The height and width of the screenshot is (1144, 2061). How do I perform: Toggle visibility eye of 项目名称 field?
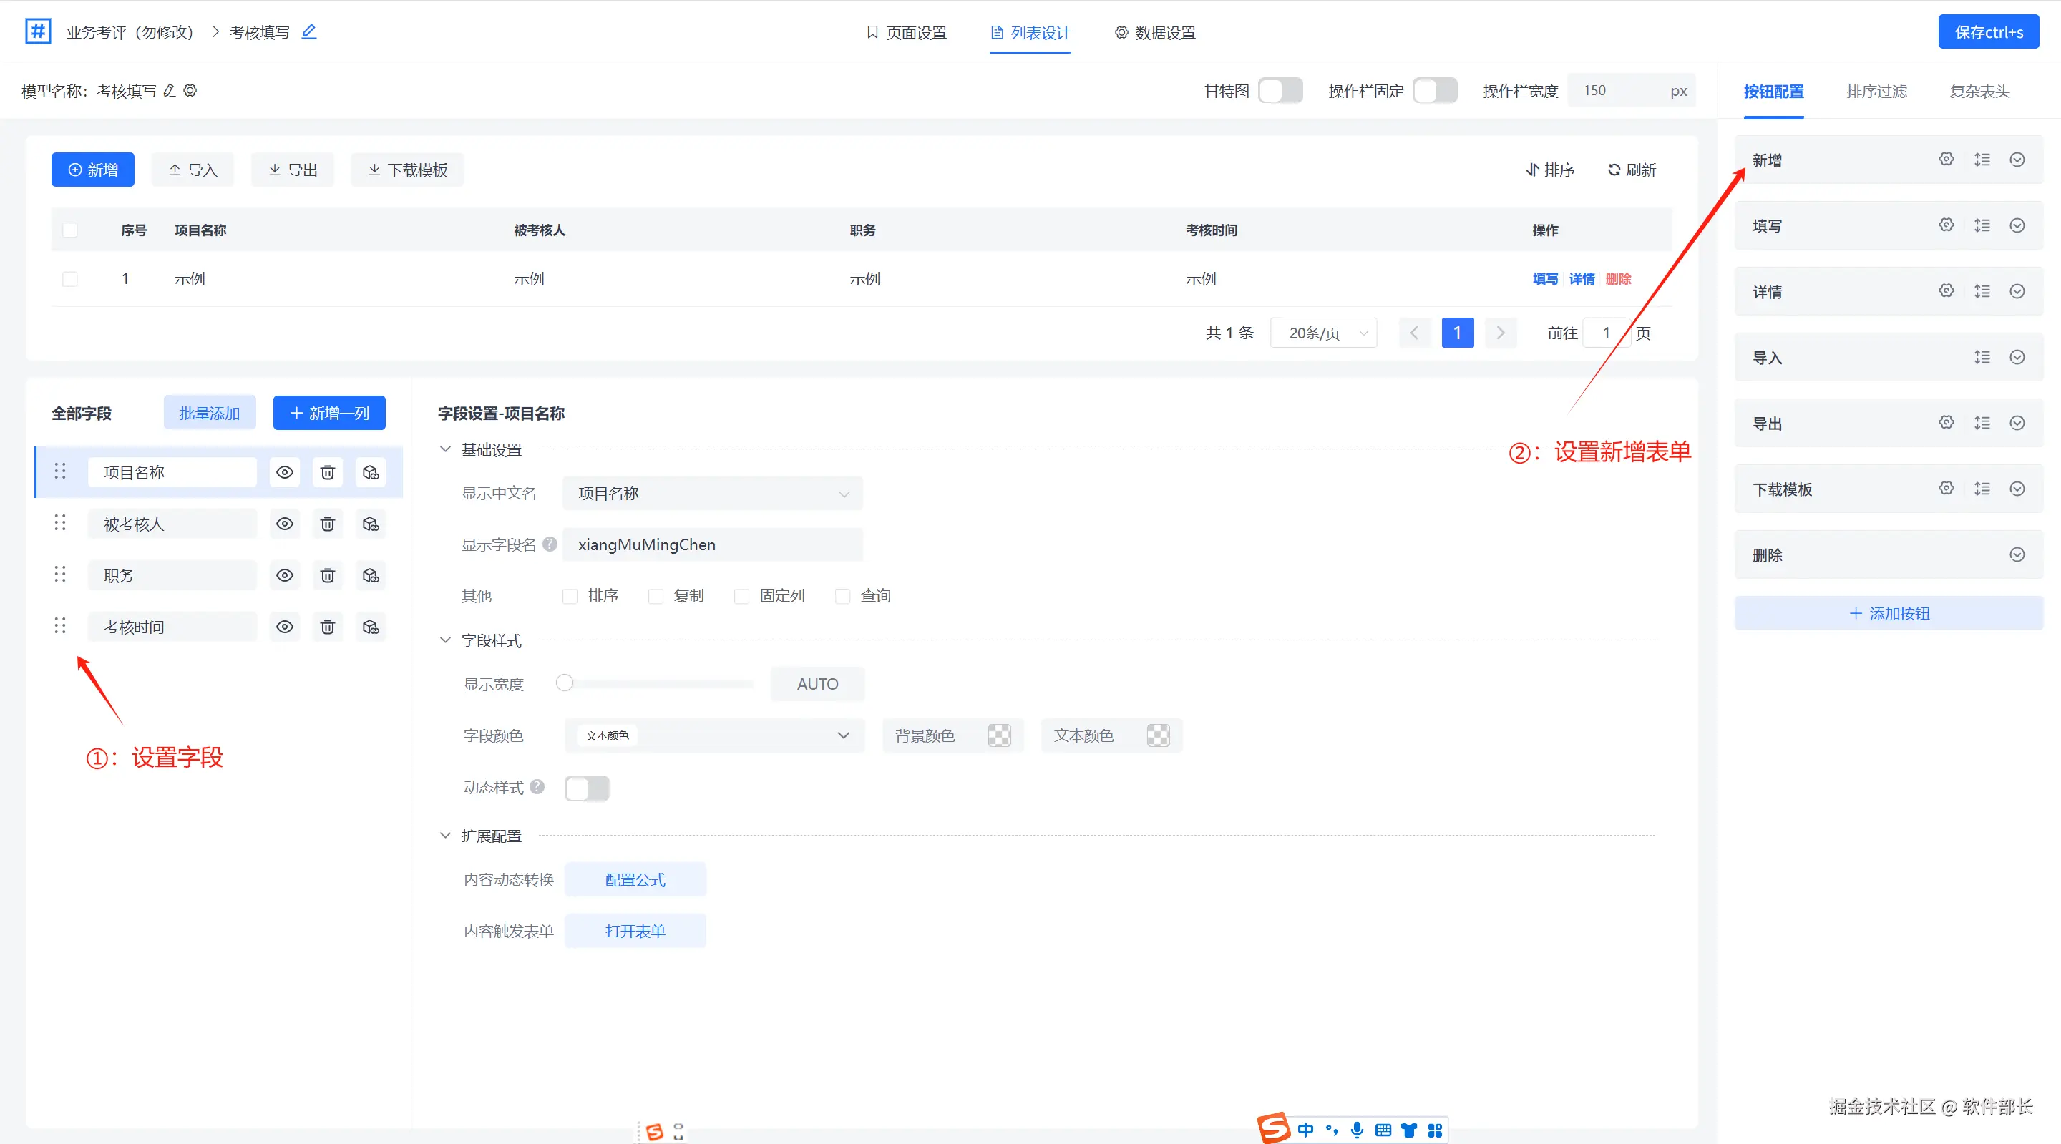click(x=284, y=472)
